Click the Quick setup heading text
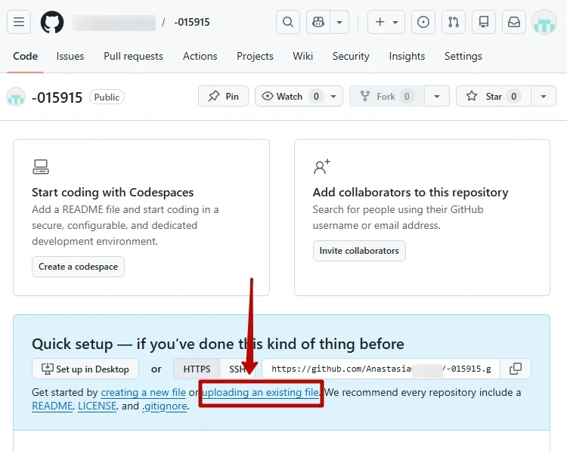The height and width of the screenshot is (451, 567). point(218,344)
